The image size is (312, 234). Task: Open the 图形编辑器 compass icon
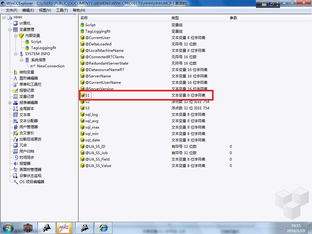[x=15, y=78]
